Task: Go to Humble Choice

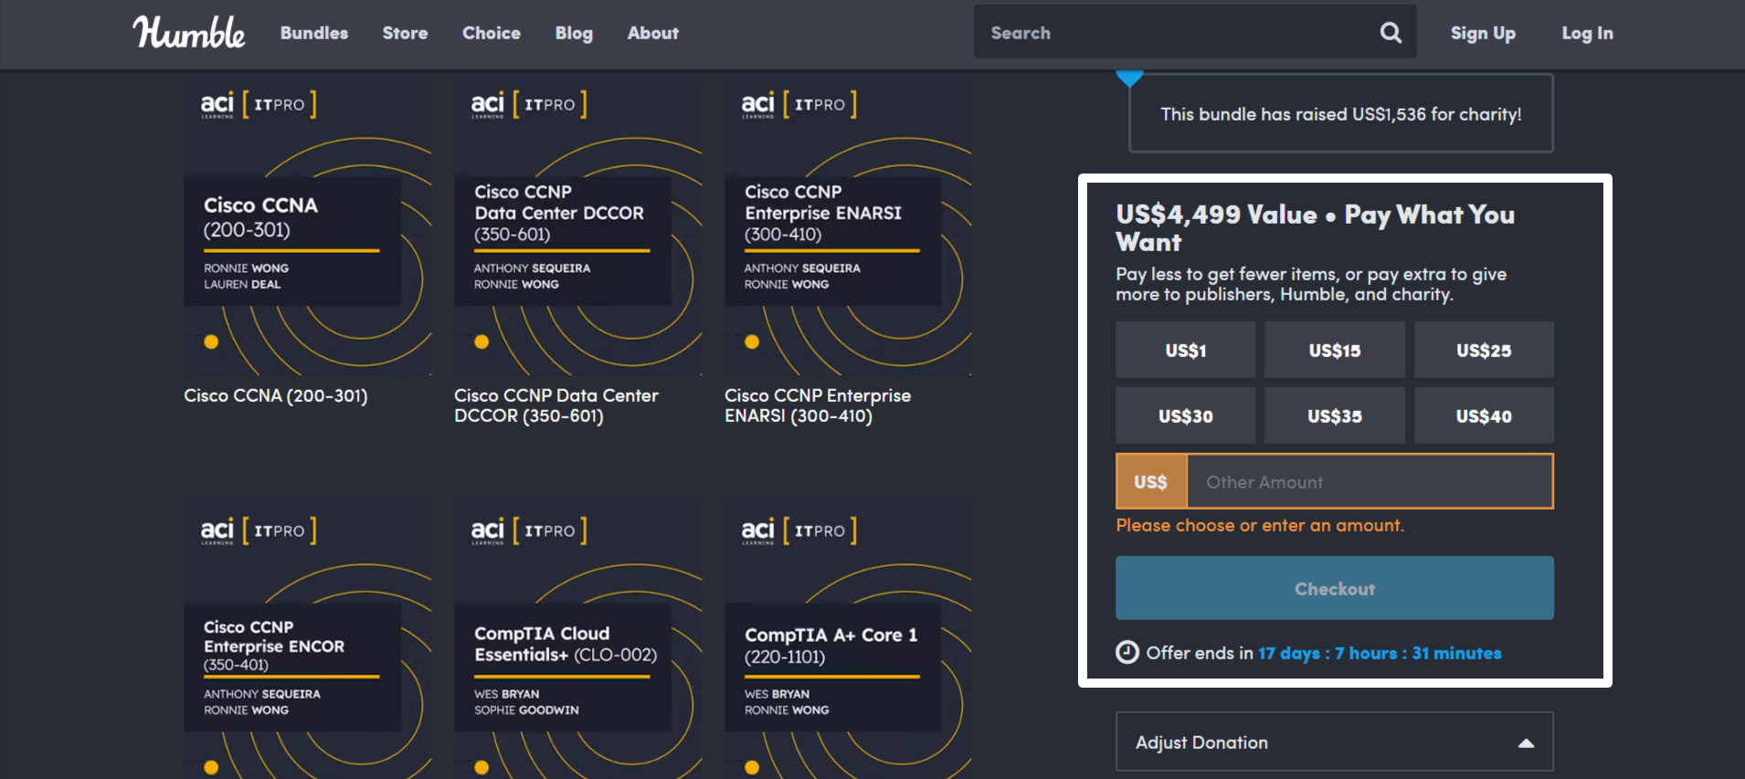Action: [491, 33]
